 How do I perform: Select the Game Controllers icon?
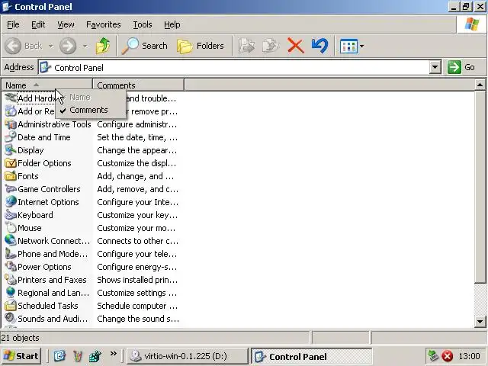coord(10,189)
